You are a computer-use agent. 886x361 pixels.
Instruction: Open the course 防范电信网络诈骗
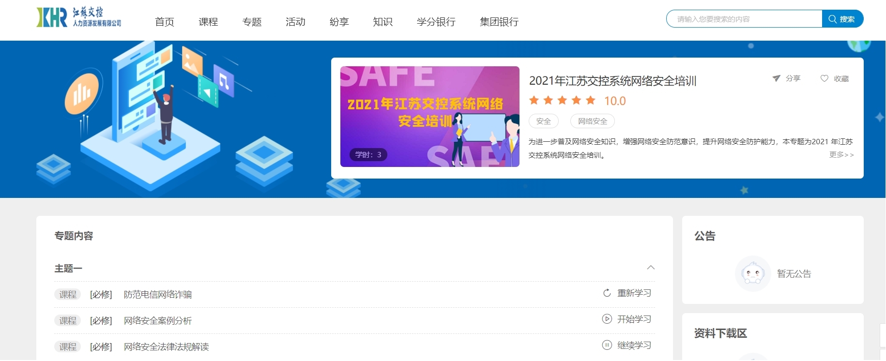(x=158, y=295)
